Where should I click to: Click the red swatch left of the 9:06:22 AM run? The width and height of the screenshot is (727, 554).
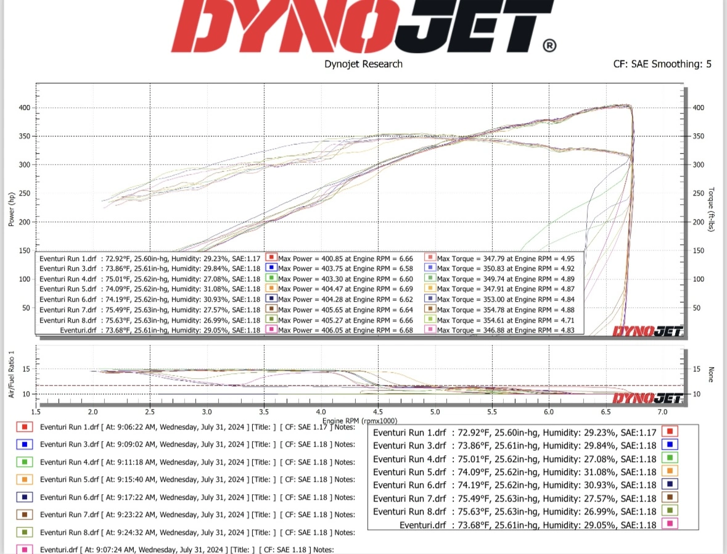tap(25, 427)
